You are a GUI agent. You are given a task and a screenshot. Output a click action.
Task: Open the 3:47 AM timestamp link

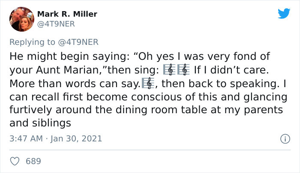26,138
